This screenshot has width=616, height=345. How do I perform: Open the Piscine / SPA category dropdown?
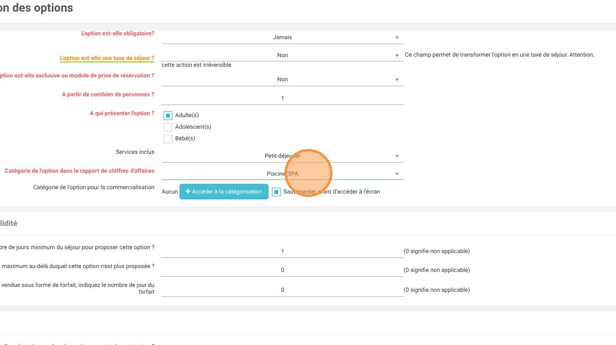282,174
